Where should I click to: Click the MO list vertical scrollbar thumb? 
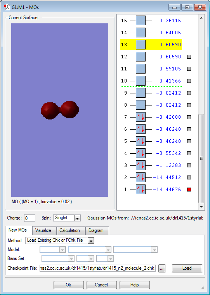[201, 158]
